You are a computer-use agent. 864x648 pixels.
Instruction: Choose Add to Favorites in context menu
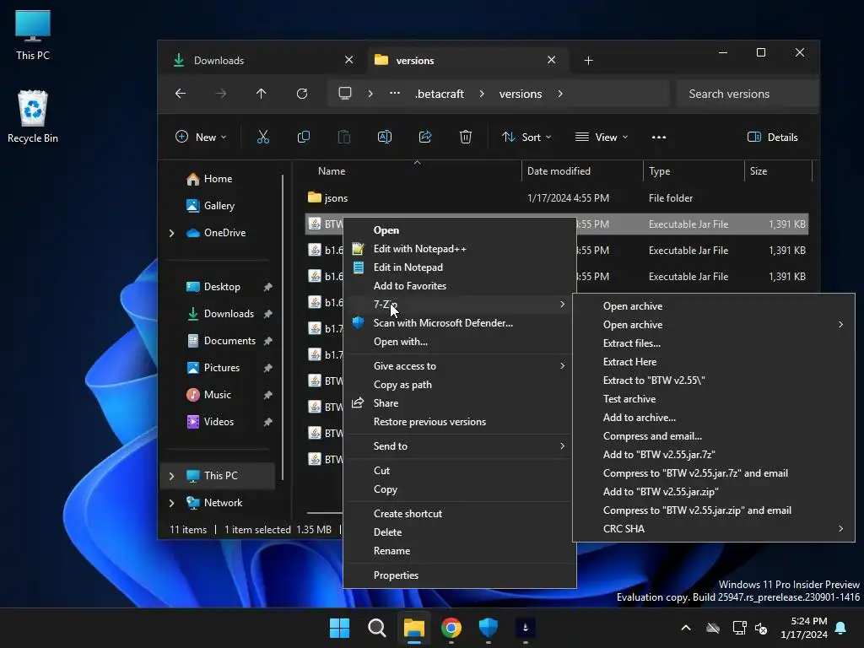[410, 286]
